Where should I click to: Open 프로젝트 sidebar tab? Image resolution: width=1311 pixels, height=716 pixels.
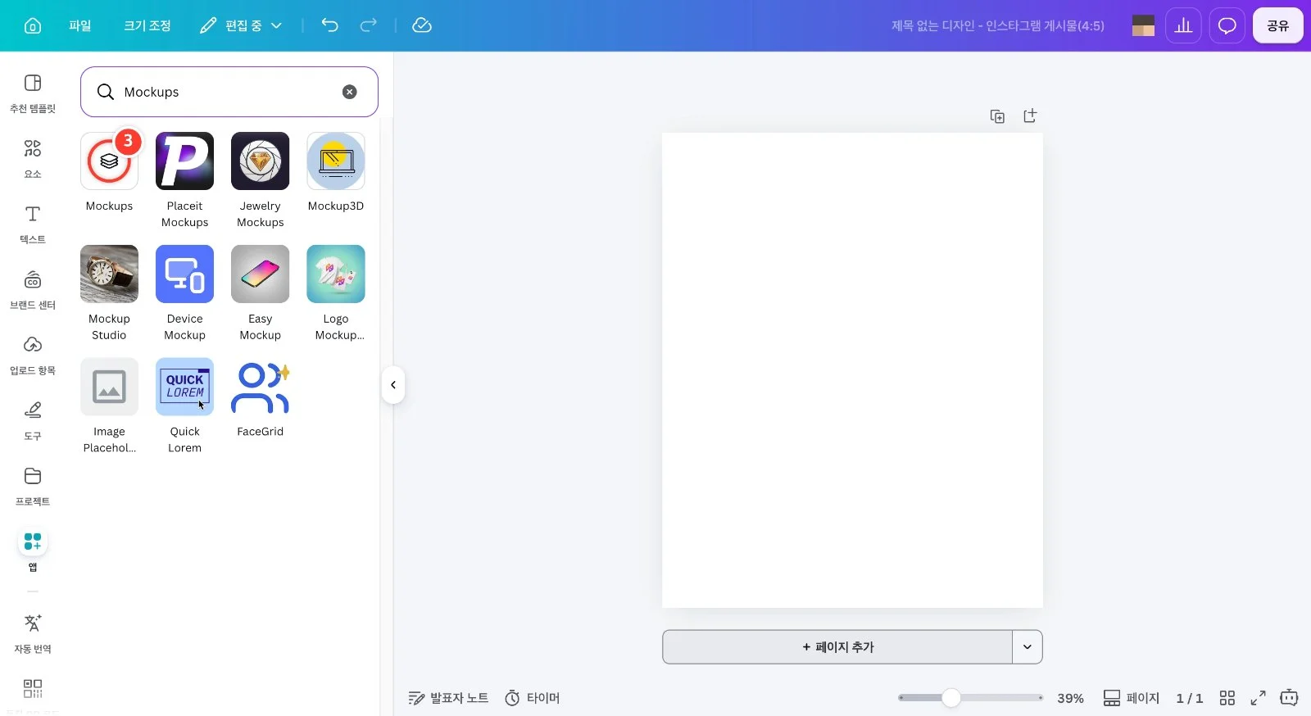click(x=33, y=487)
